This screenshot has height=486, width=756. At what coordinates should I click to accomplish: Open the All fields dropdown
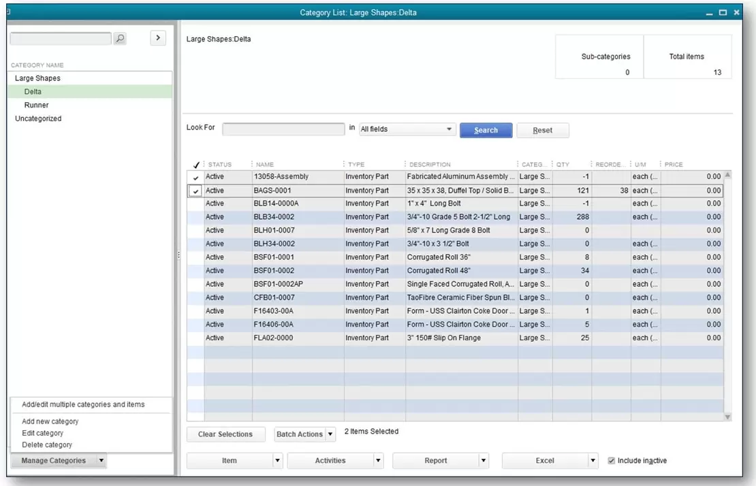[407, 129]
